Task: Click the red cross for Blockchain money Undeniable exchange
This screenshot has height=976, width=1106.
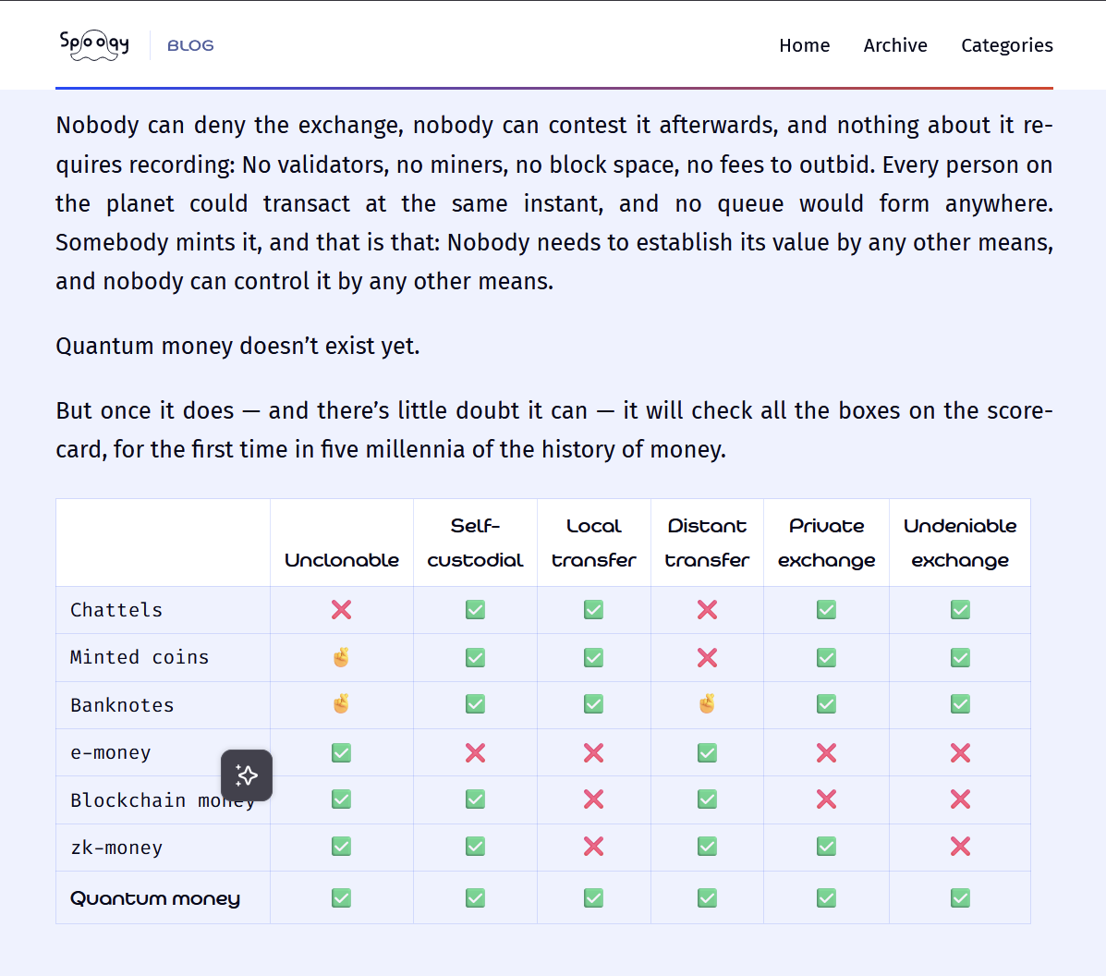Action: click(960, 799)
